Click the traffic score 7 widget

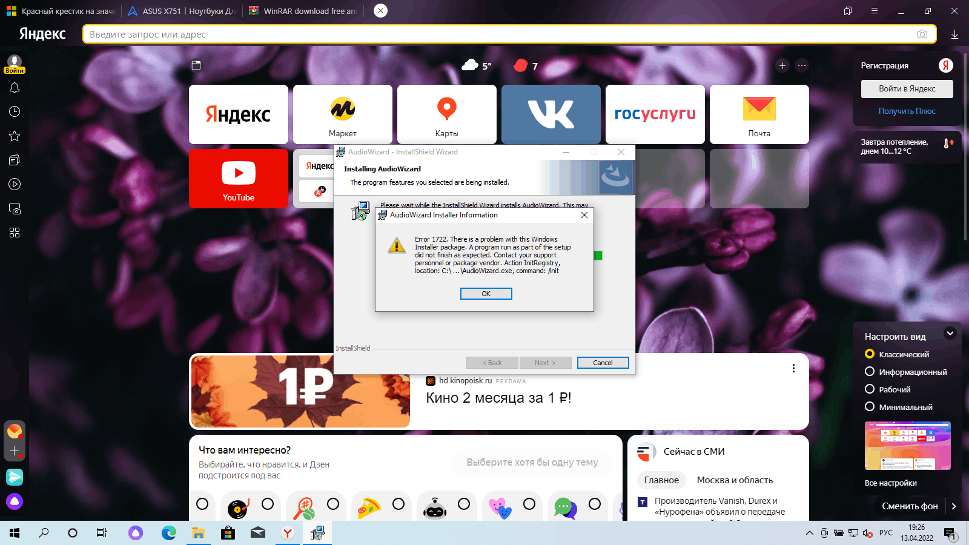click(x=526, y=65)
